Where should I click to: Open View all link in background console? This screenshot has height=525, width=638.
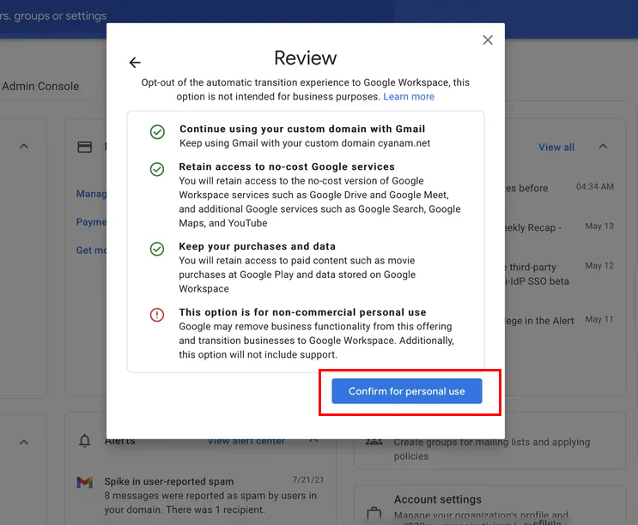coord(556,148)
